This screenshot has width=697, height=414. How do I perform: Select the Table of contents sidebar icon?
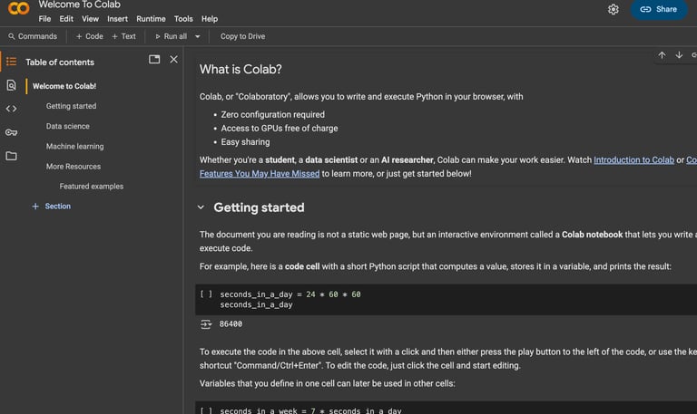coord(11,62)
